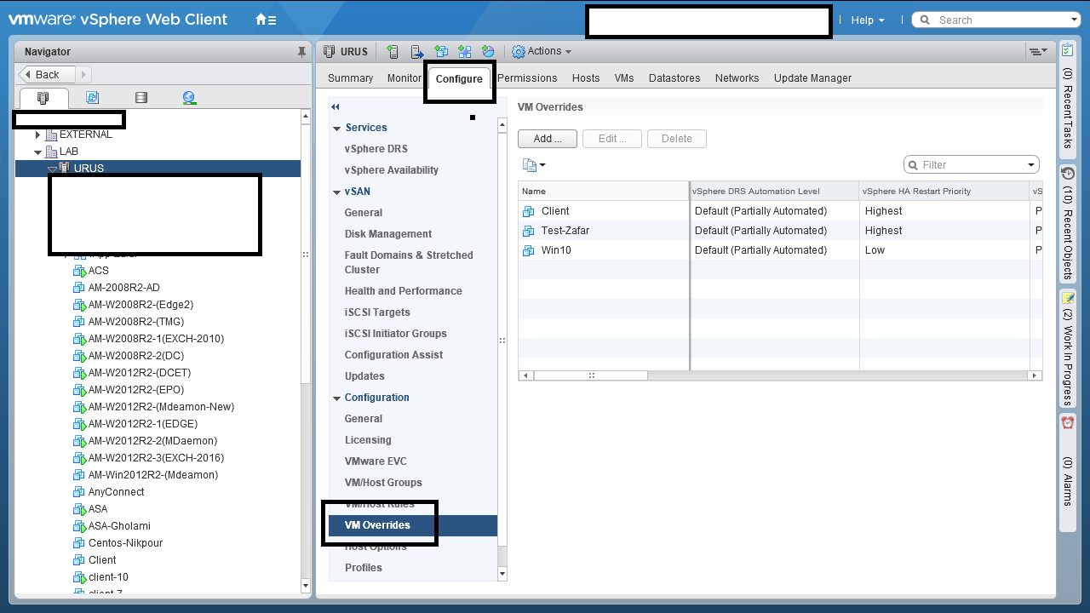The width and height of the screenshot is (1090, 613).
Task: Open the VM/Host Groups configuration
Action: coord(383,483)
